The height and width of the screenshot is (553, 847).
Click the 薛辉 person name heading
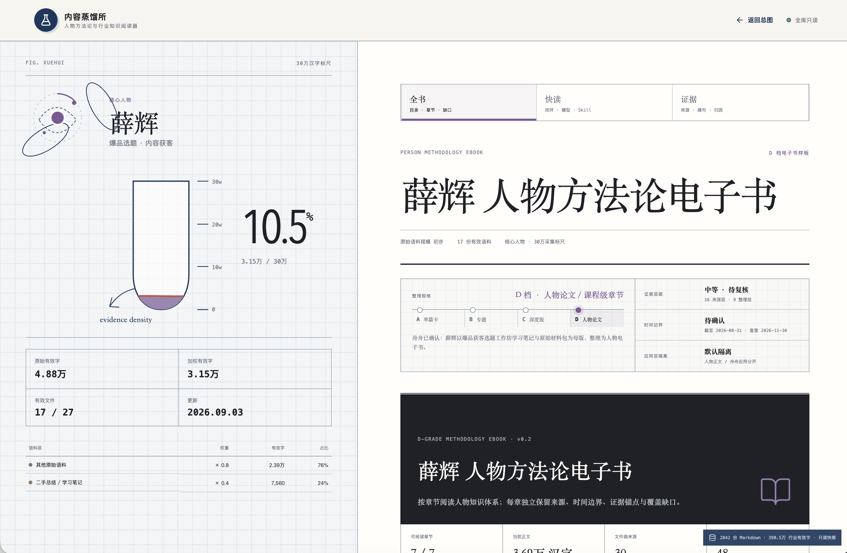coord(134,123)
